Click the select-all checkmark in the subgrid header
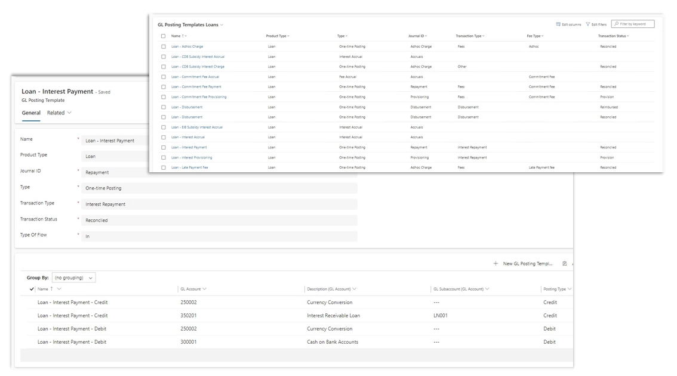The width and height of the screenshot is (677, 376). (x=32, y=289)
